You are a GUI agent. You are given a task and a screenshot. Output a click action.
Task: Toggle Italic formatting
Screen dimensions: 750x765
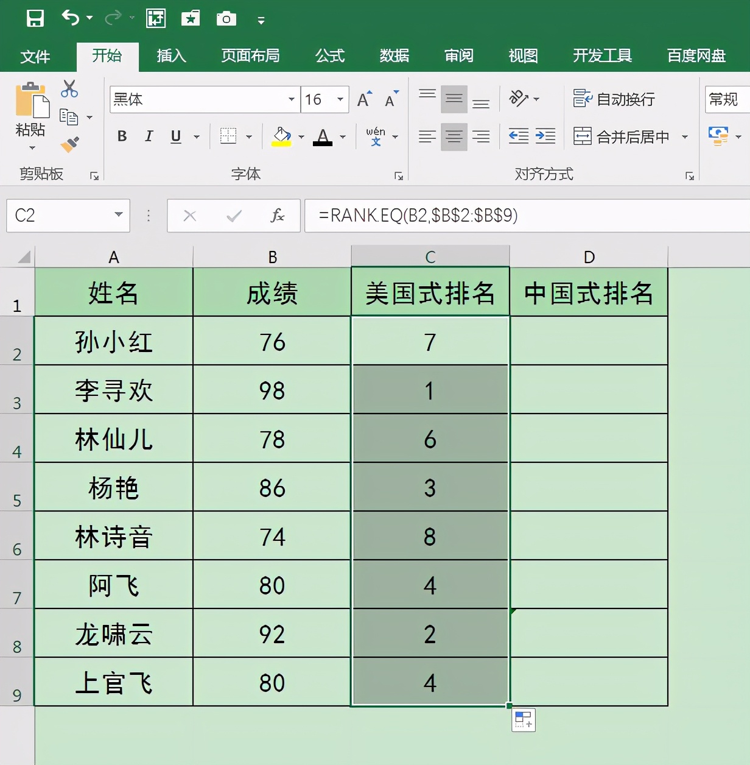pos(149,136)
